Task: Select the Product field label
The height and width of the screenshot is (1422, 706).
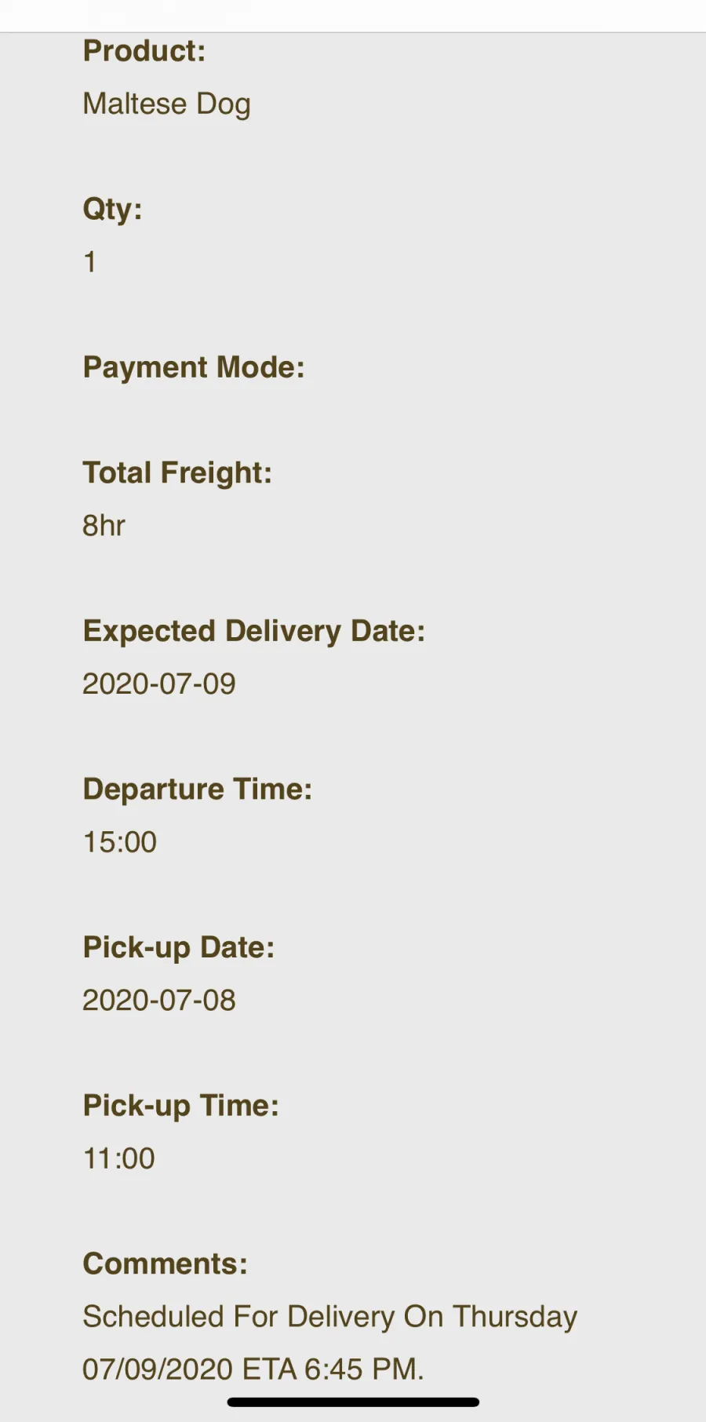Action: [144, 51]
